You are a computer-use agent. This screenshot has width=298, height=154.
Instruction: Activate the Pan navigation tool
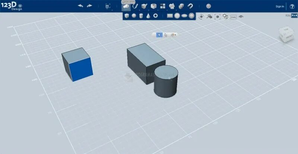(x=209, y=17)
